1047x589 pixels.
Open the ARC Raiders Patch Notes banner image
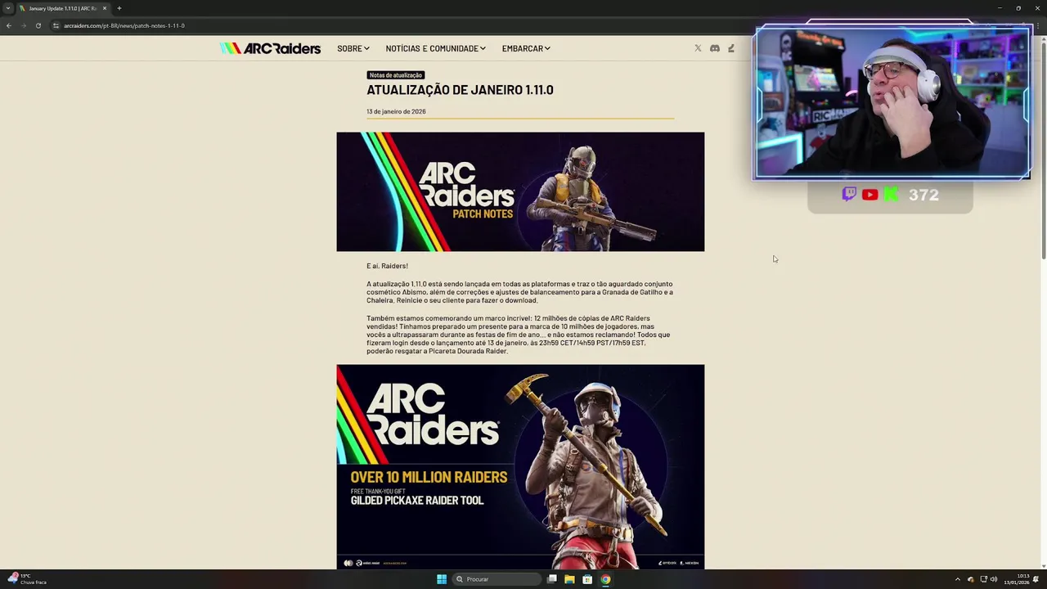coord(520,191)
